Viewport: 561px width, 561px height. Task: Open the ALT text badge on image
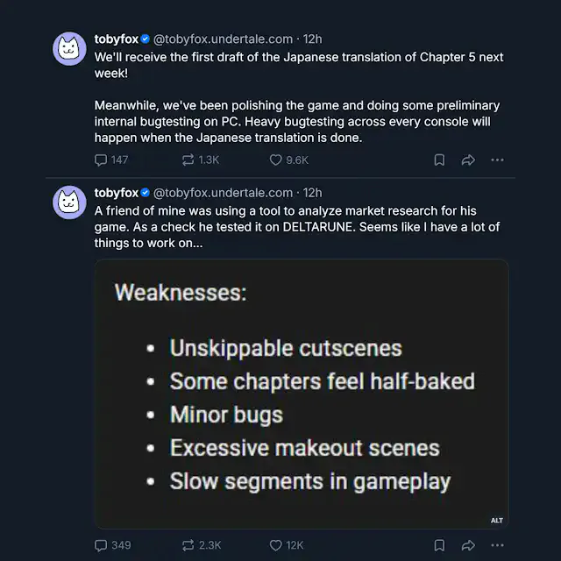[x=496, y=520]
